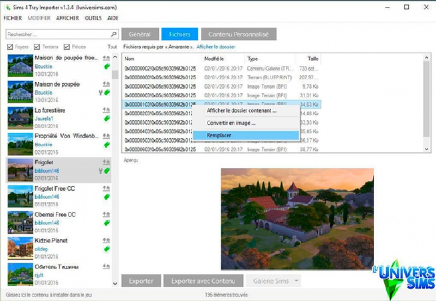The image size is (436, 301).
Task: Sort by the Nom column header
Action: [162, 59]
